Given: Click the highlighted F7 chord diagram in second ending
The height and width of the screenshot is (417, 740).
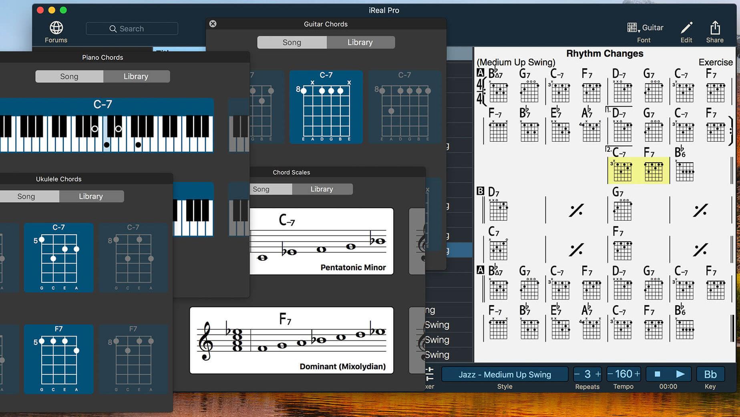Looking at the screenshot, I should click(x=654, y=171).
